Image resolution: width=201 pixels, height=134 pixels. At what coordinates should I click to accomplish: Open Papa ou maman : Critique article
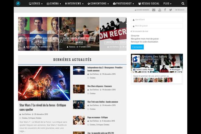(97, 118)
